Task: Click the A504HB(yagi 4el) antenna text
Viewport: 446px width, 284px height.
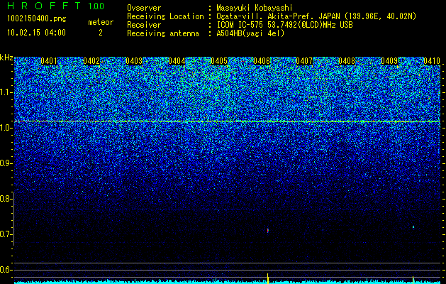Action: coord(250,33)
